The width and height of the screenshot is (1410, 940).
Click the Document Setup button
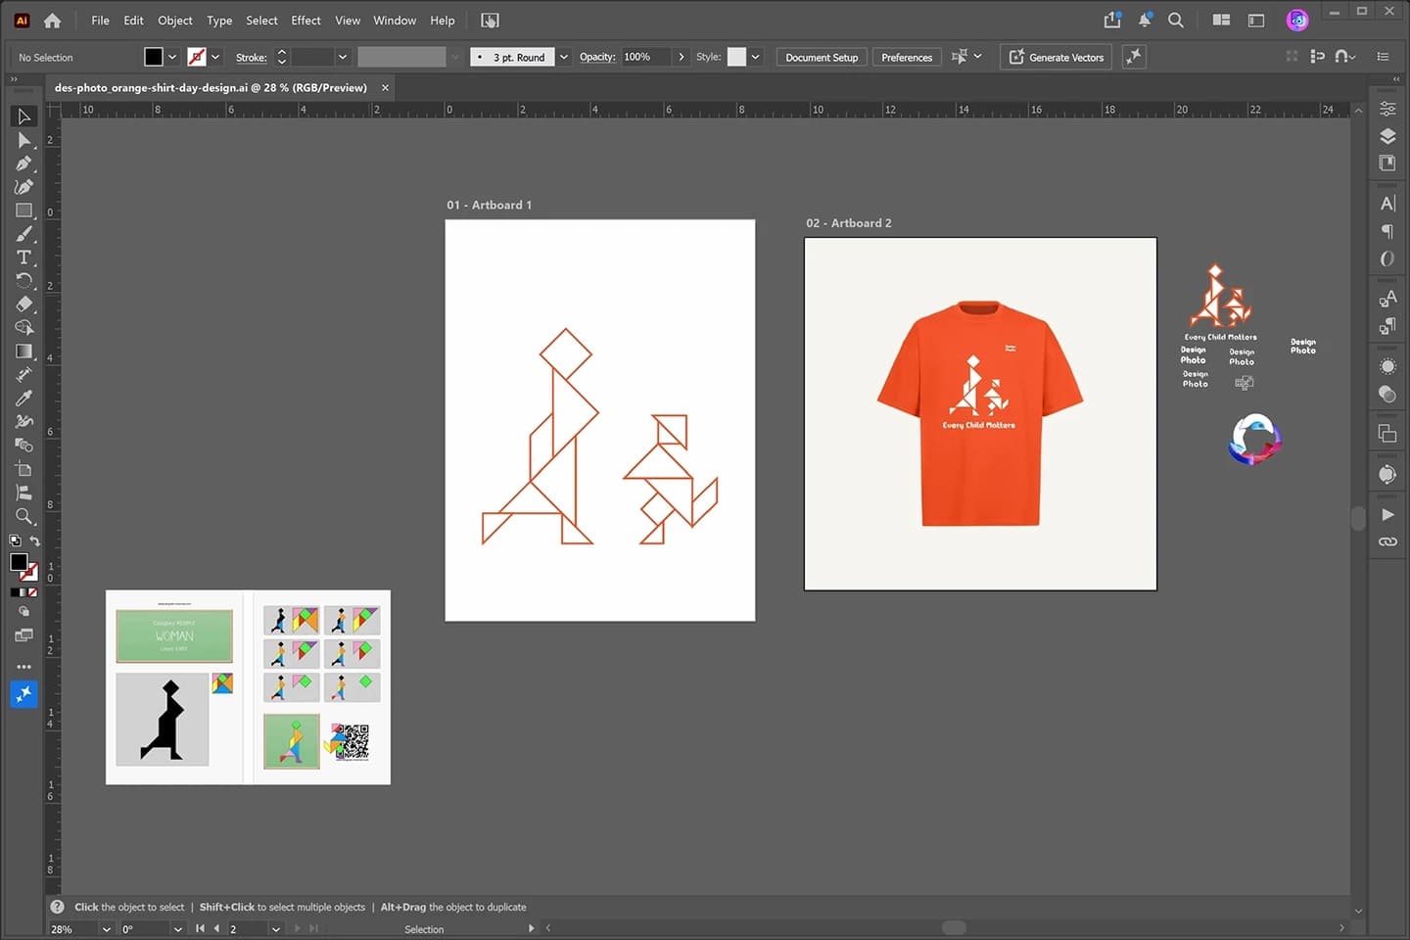(x=822, y=57)
